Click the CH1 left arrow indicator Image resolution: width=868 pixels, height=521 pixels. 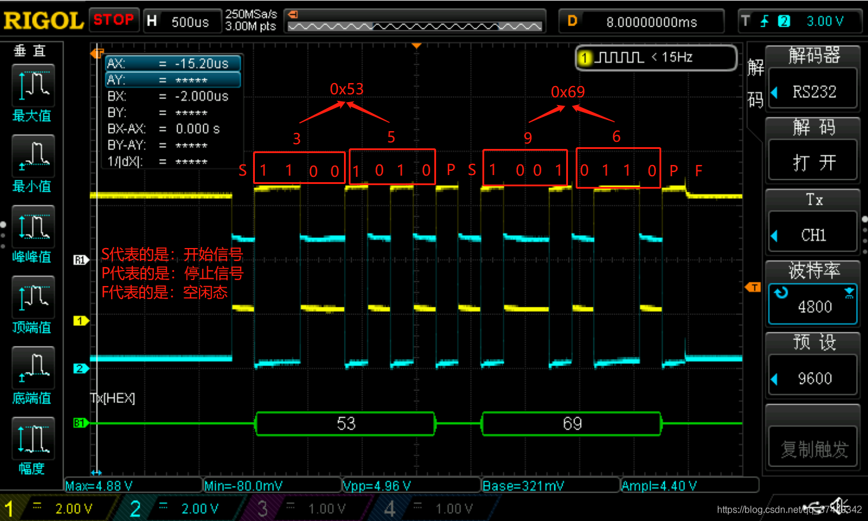click(x=774, y=236)
